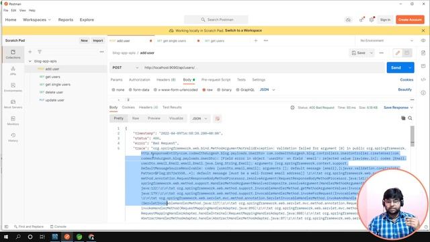Switch to the Params tab
The width and height of the screenshot is (430, 242).
click(x=116, y=79)
